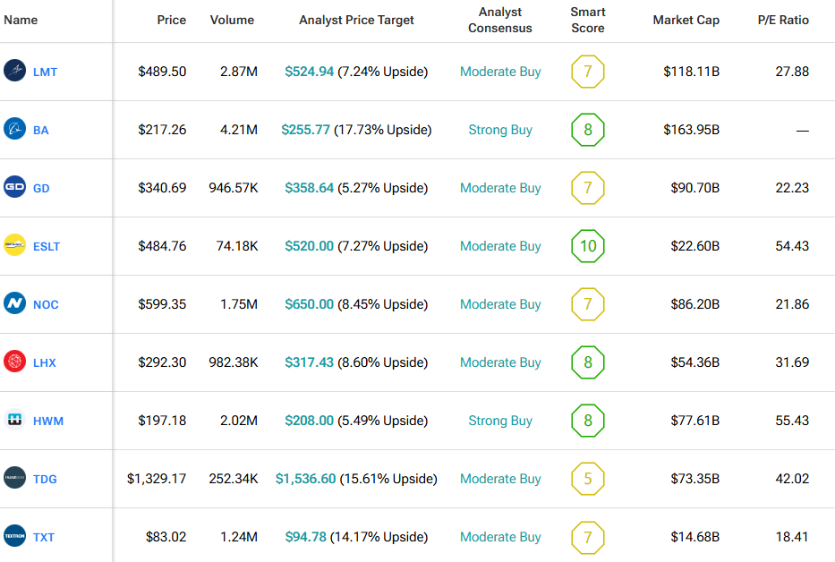Click the Northrop NOC logo icon

[15, 303]
